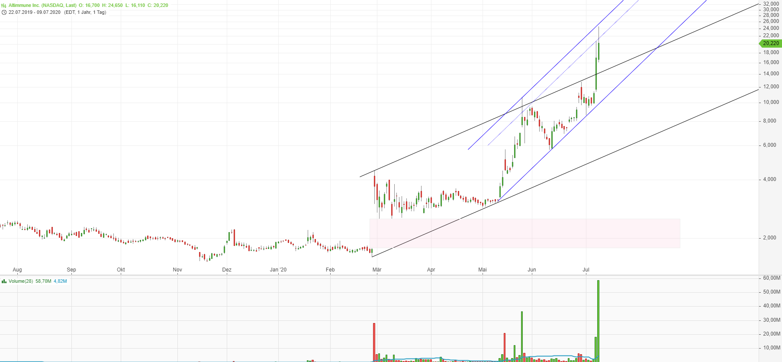Click the candlestick chart-type icon beside Altimmune
The height and width of the screenshot is (362, 782).
click(4, 5)
